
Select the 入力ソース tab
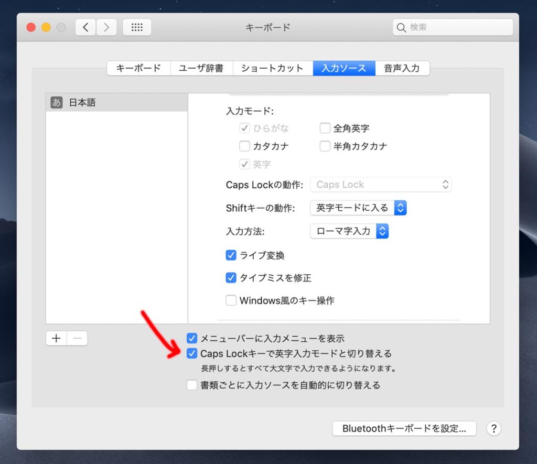(x=344, y=68)
